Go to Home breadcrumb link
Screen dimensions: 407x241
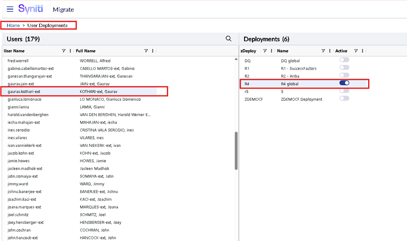point(13,25)
